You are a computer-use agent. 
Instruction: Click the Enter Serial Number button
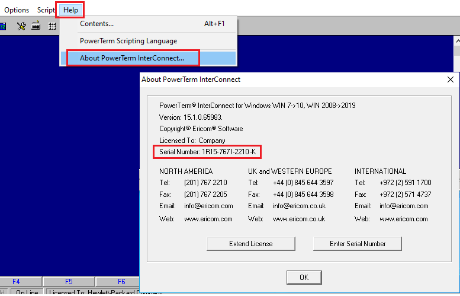tap(358, 244)
